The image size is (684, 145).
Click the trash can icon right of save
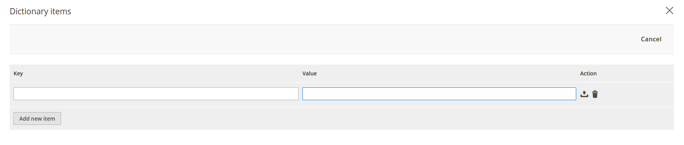(595, 94)
